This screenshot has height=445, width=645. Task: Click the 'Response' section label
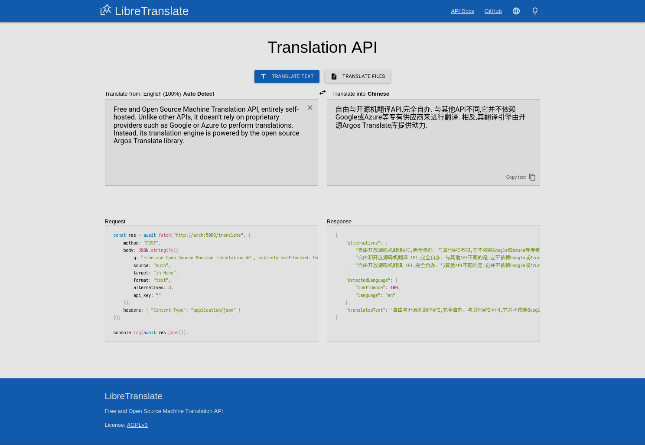coord(339,222)
